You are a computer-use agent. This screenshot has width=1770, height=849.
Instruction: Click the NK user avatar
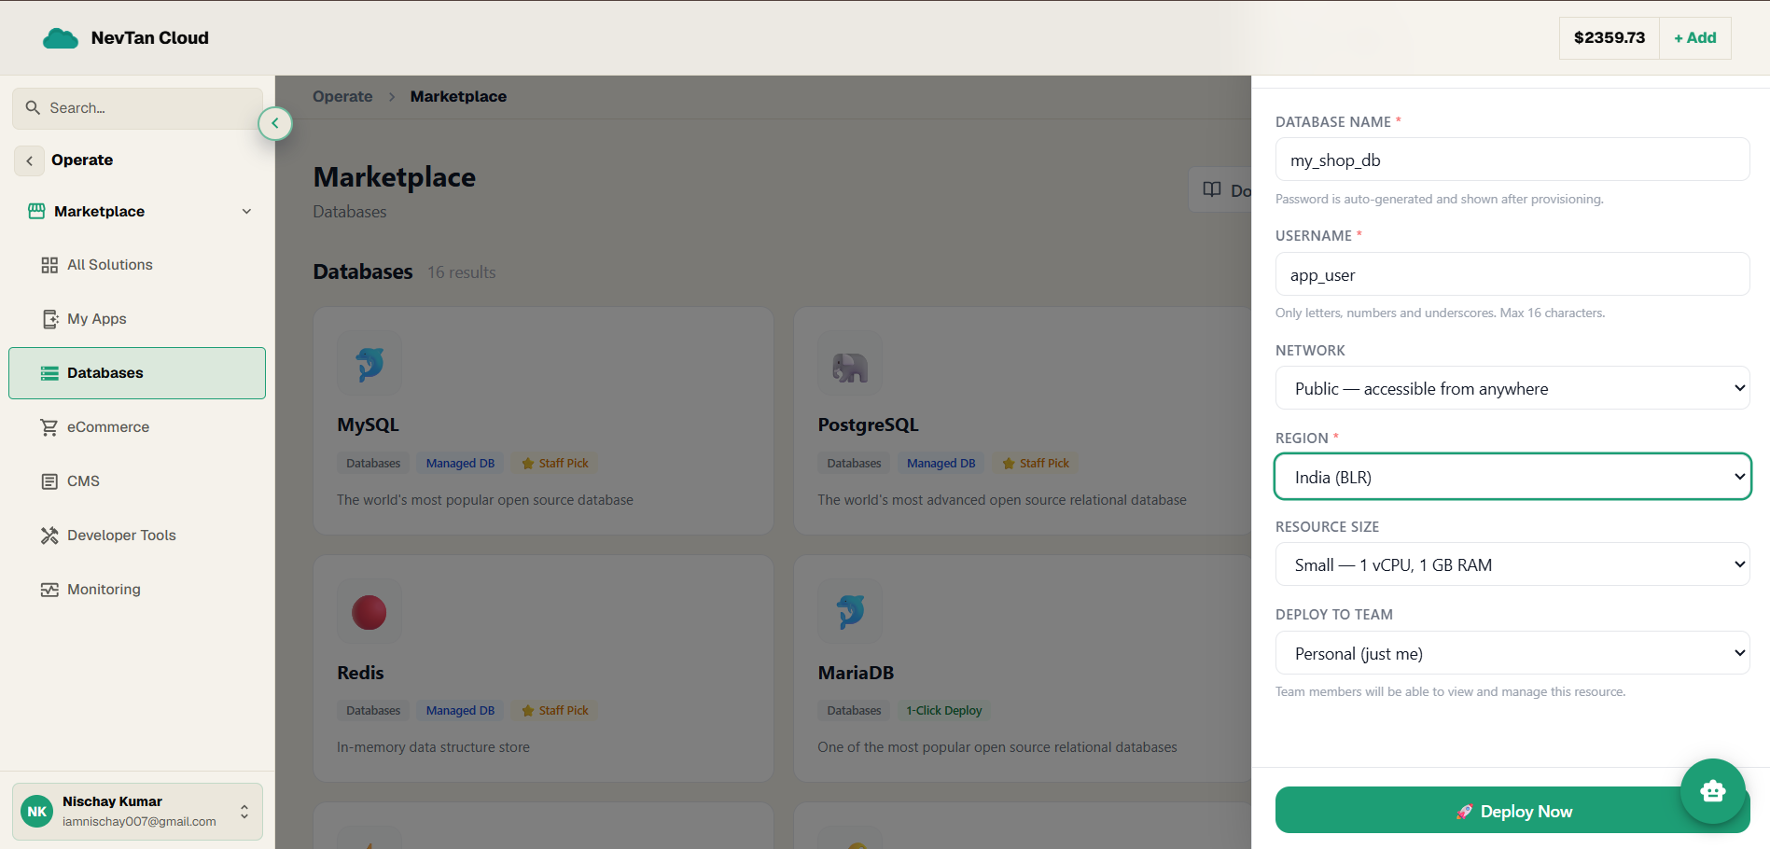click(37, 812)
